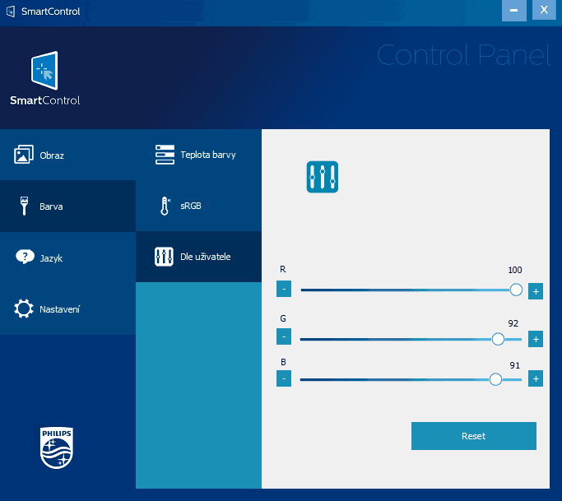
Task: Click the R value 100 text
Action: coord(515,270)
